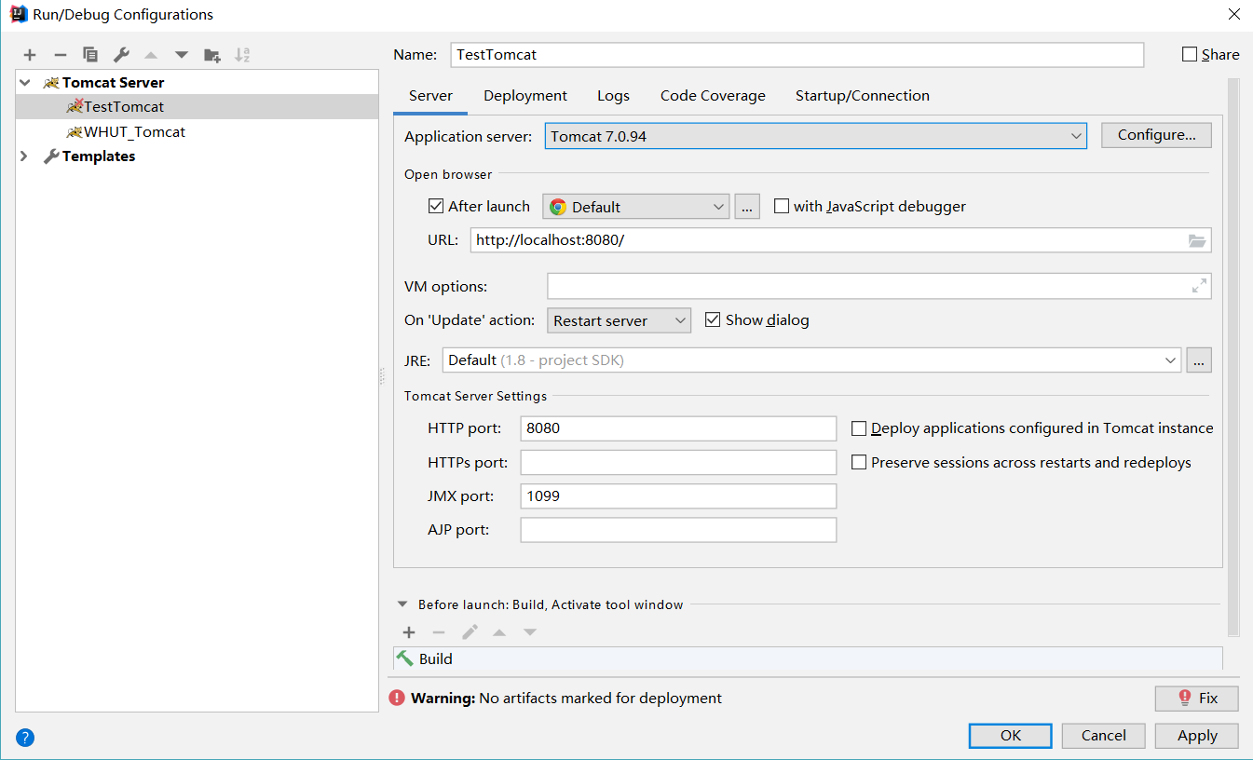Uncheck the After launch checkbox
Screen dimensions: 1253x760
436,206
